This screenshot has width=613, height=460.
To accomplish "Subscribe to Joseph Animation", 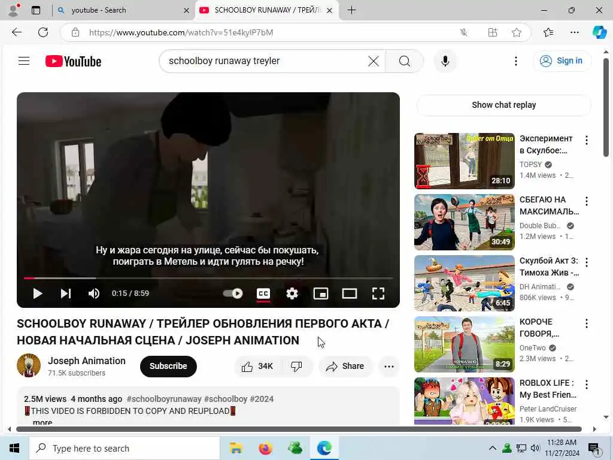I will click(168, 367).
